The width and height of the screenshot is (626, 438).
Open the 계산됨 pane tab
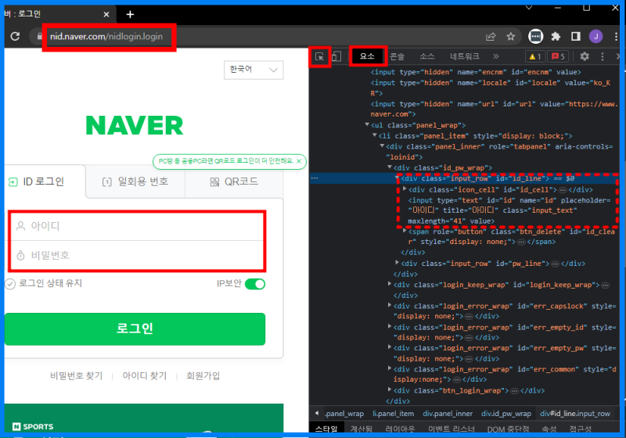362,429
